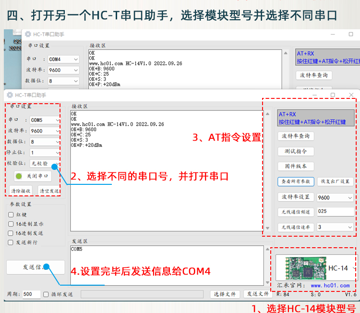Toggle the 发送新行 checkbox

(x=11, y=242)
